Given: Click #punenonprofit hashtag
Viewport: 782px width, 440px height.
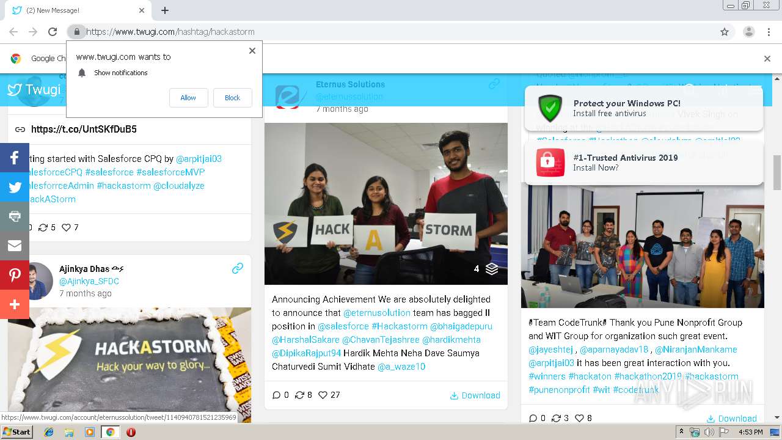Looking at the screenshot, I should pos(559,390).
